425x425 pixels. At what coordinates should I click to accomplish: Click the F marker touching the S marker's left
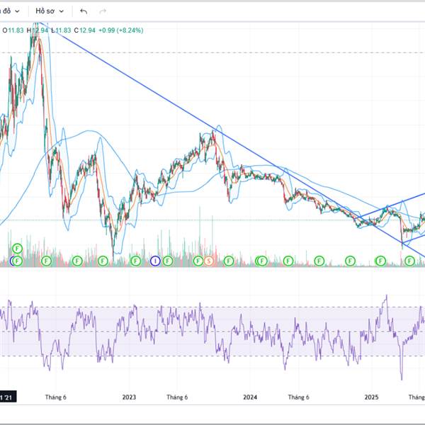click(x=198, y=261)
